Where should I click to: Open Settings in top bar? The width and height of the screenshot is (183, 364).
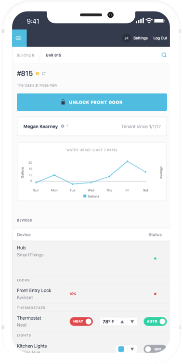coord(141,38)
